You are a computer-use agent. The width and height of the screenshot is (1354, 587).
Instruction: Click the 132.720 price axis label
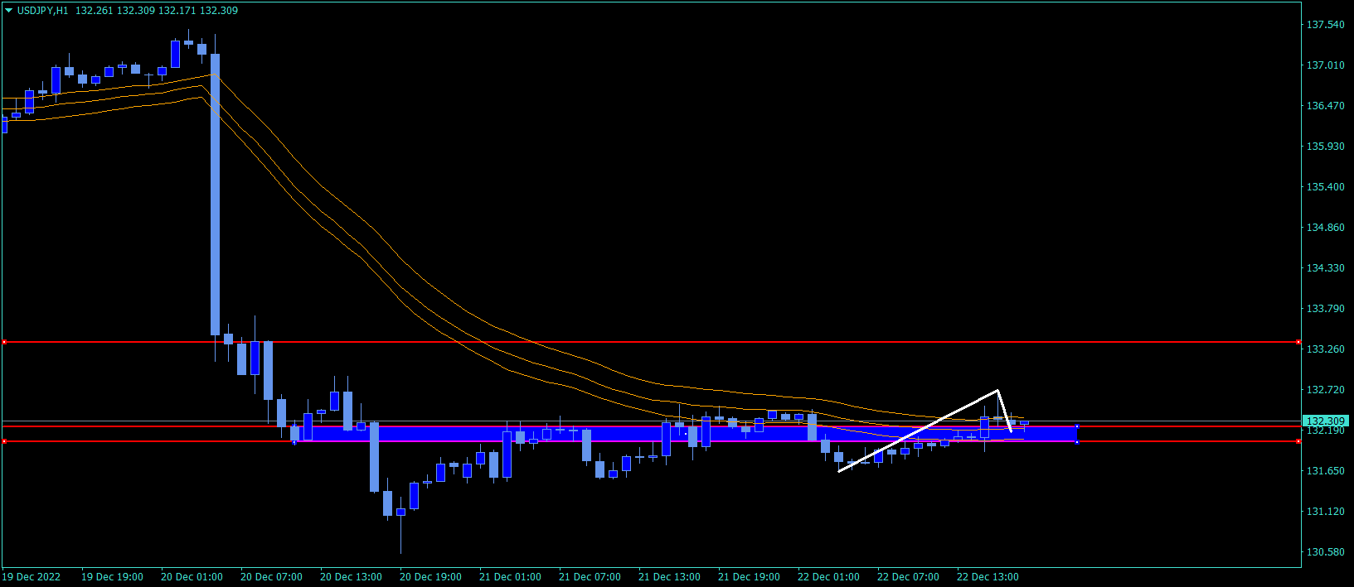tap(1325, 390)
